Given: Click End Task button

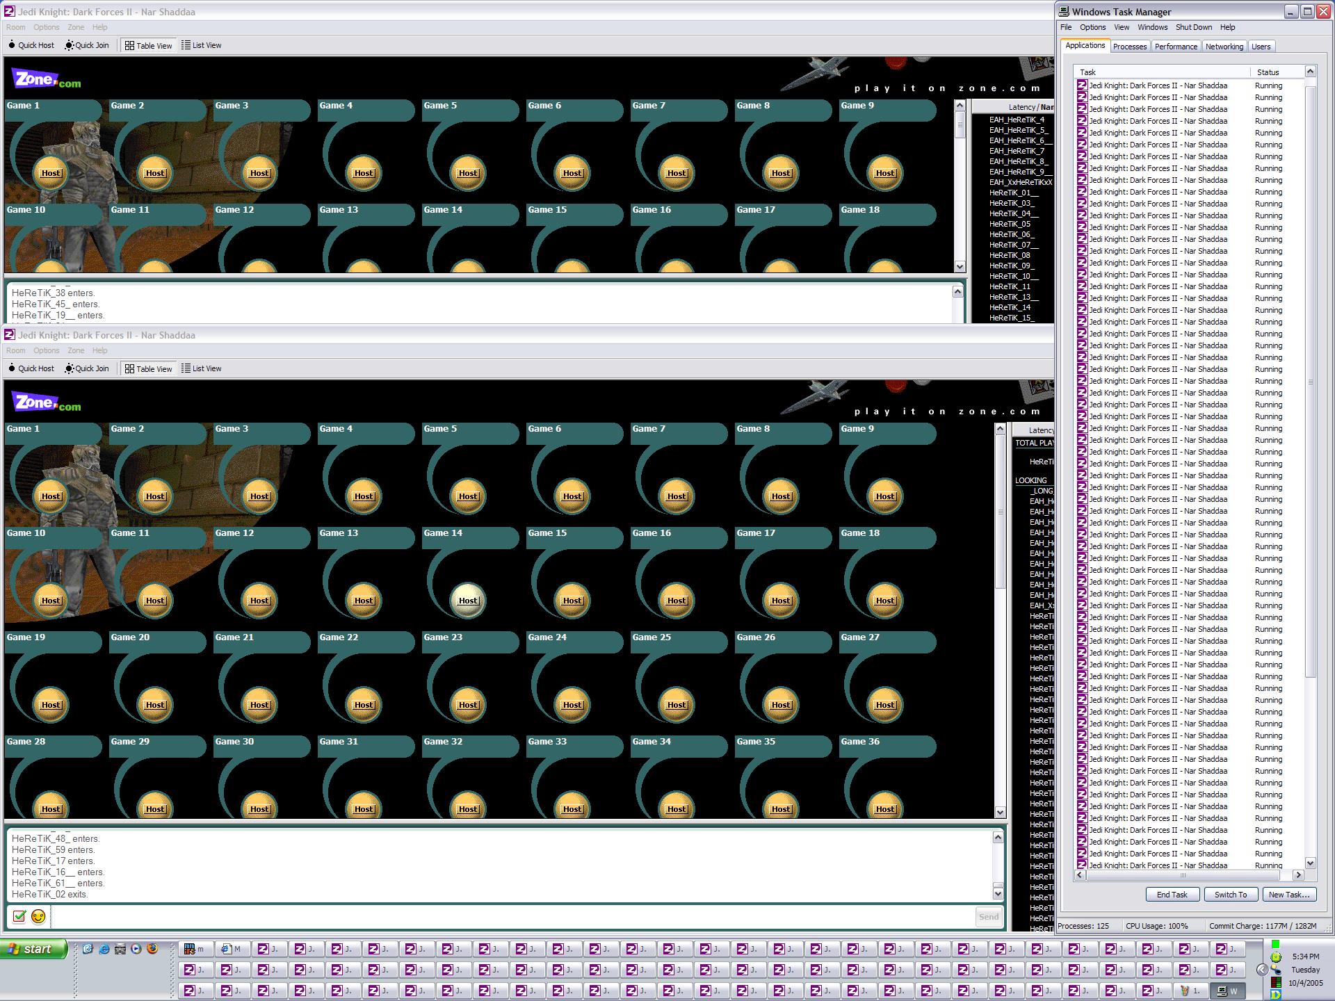Looking at the screenshot, I should click(x=1172, y=895).
